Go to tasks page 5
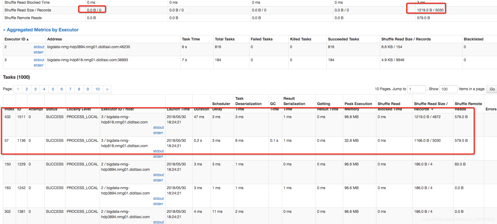The height and width of the screenshot is (224, 497). point(53,89)
